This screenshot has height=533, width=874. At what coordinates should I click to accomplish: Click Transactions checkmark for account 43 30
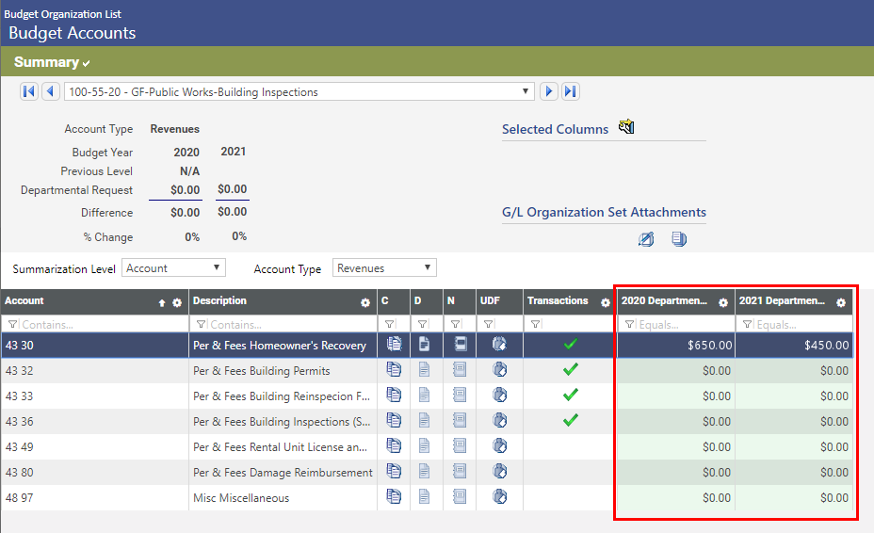570,345
